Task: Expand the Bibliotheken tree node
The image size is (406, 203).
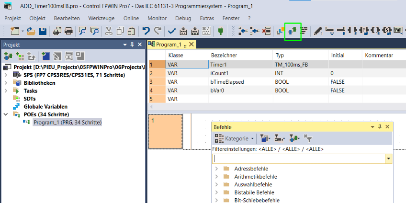Action: point(6,83)
